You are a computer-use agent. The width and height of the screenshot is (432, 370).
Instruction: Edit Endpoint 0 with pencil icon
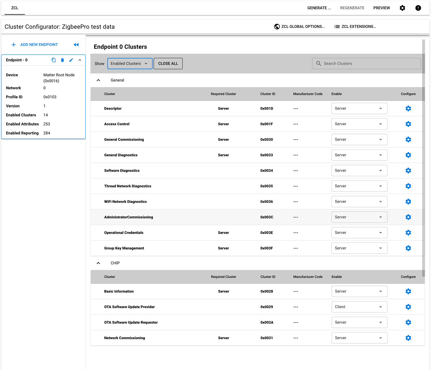pyautogui.click(x=71, y=60)
